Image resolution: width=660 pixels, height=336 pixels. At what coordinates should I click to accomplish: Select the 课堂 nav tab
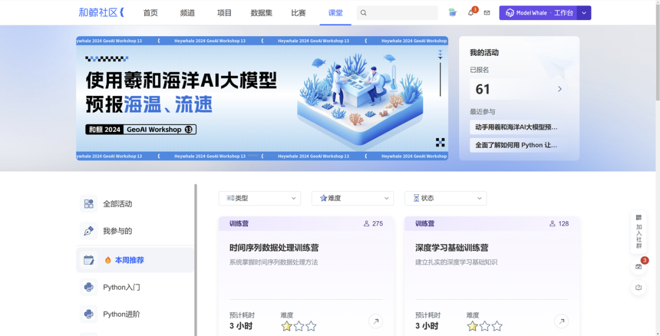[335, 13]
